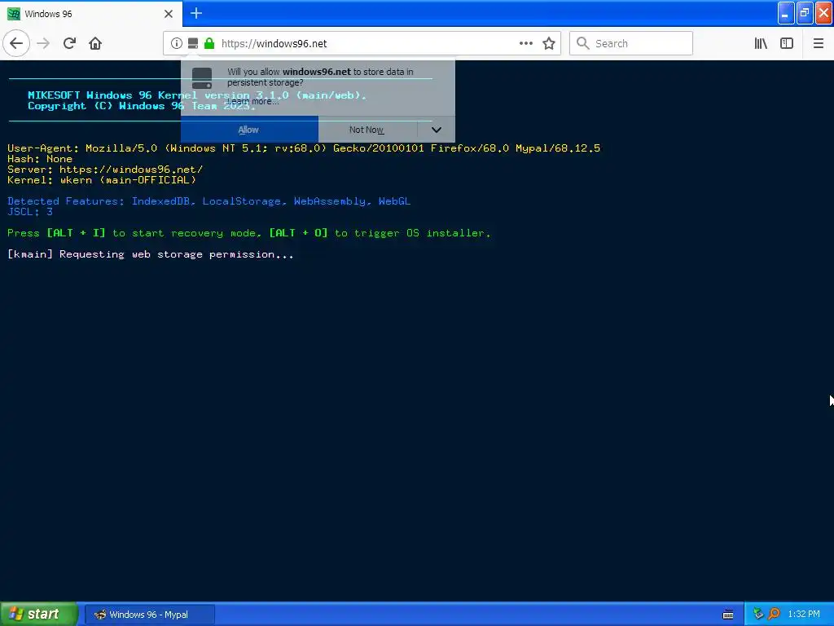This screenshot has height=626, width=834.
Task: Restore down the browser window
Action: [805, 13]
